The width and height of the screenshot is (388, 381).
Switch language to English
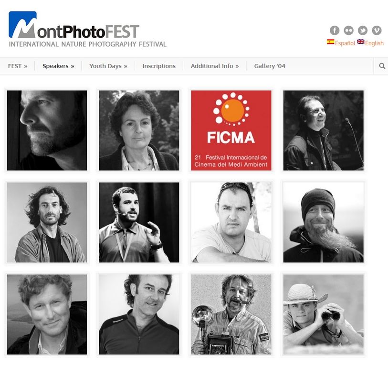tap(374, 43)
